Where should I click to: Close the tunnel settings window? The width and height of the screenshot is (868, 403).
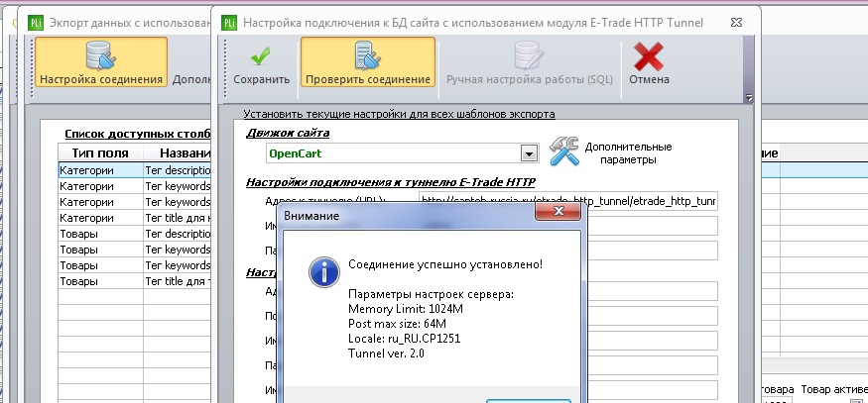point(736,23)
